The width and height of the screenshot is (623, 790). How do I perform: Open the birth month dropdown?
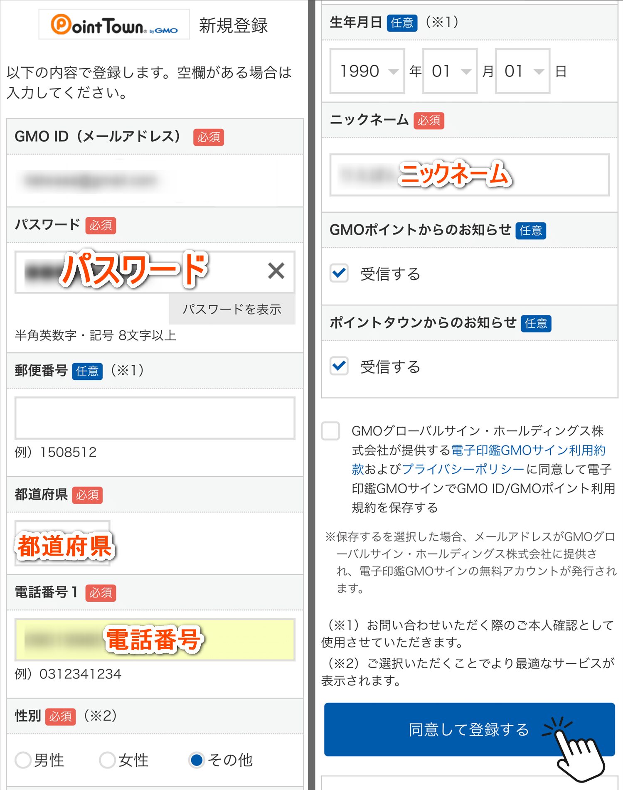pos(450,71)
